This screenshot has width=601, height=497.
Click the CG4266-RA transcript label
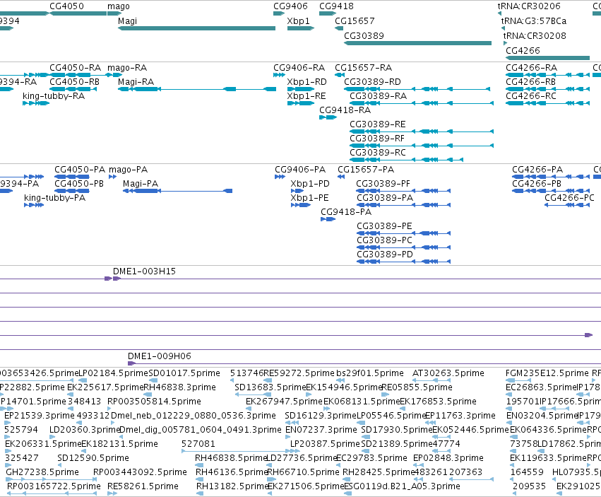(532, 68)
